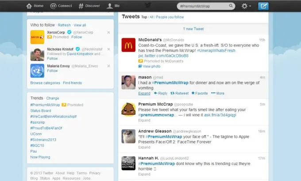Open Hannah H.'s avatar
The height and width of the screenshot is (181, 301).
(128, 163)
